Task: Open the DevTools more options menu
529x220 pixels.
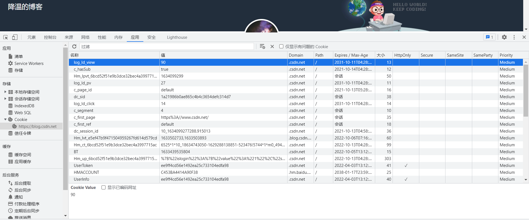Action: coord(514,37)
